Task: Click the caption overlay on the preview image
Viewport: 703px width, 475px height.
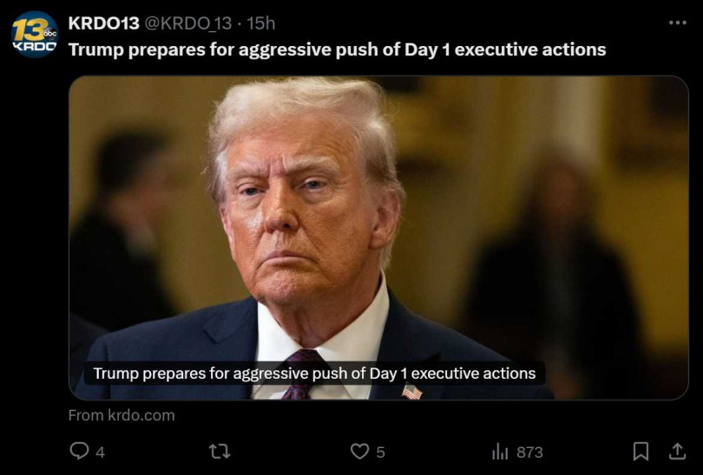Action: tap(314, 374)
